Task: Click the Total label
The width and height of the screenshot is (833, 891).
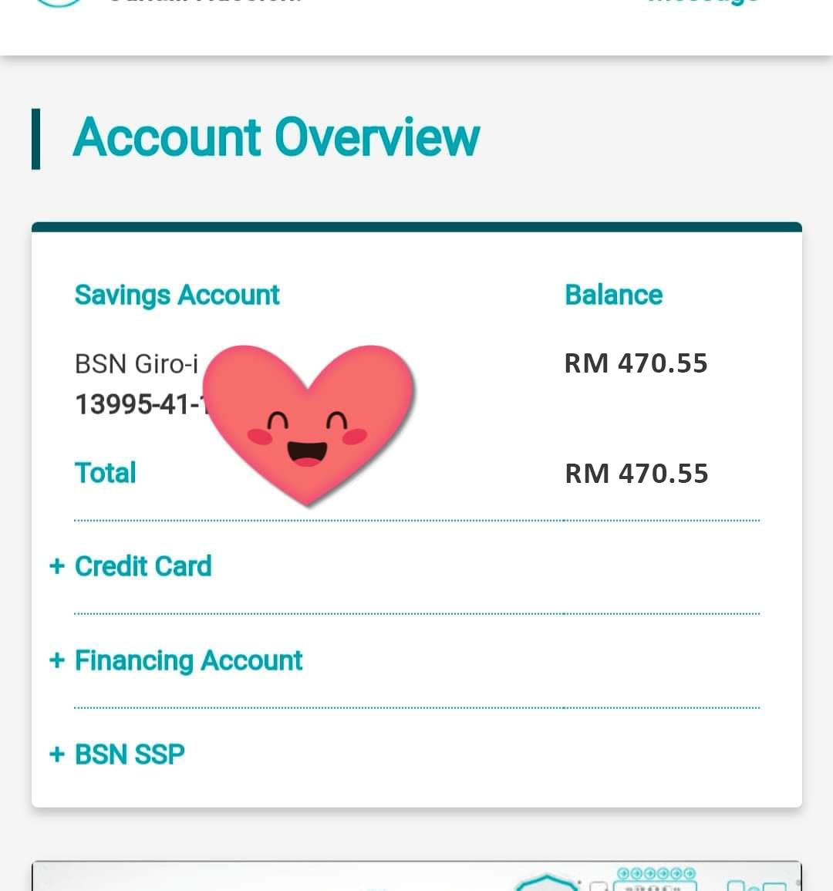Action: click(x=105, y=473)
